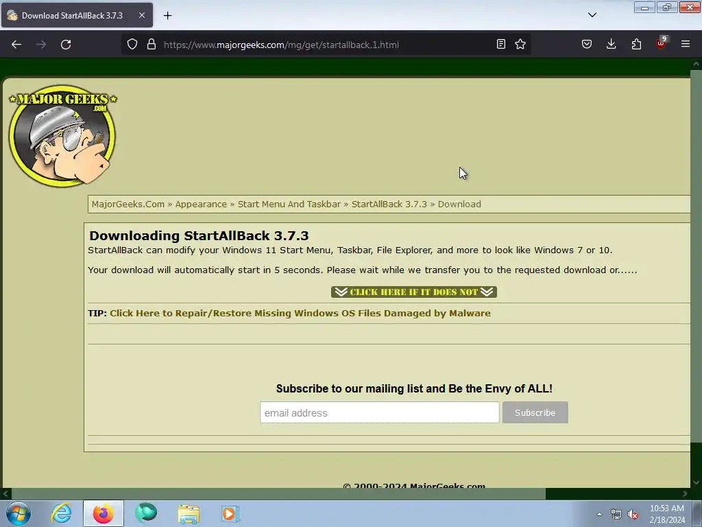Go back to the previous page
702x527 pixels.
(16, 45)
